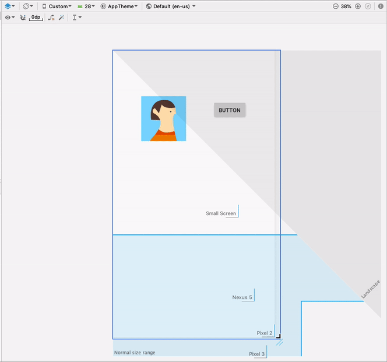Open the orientation for preview menu
Viewport: 387px width, 362px height.
click(x=28, y=6)
